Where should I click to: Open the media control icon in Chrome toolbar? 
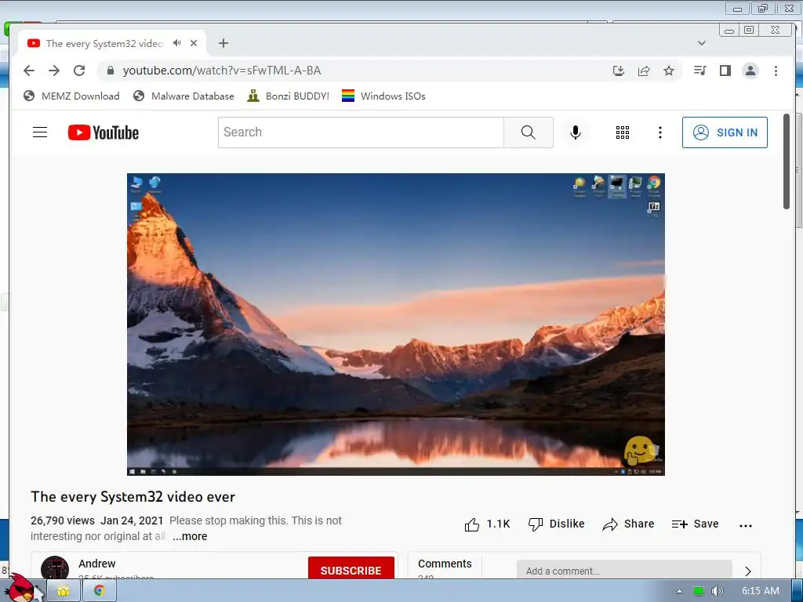pos(700,71)
